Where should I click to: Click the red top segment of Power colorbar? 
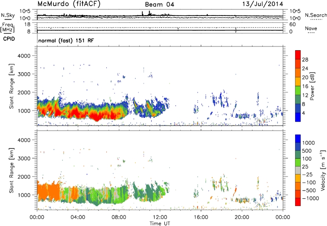click(298, 55)
